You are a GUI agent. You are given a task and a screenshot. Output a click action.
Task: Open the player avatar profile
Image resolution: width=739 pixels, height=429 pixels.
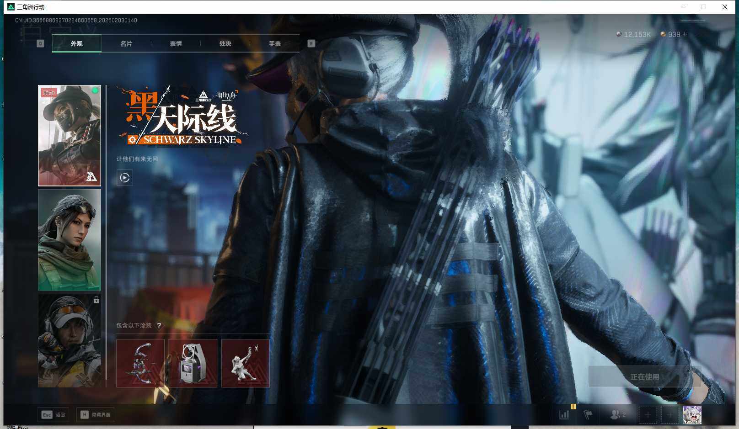coord(692,415)
